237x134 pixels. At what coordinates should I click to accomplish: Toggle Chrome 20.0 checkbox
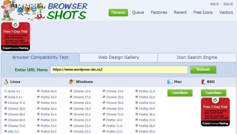[x=71, y=114]
